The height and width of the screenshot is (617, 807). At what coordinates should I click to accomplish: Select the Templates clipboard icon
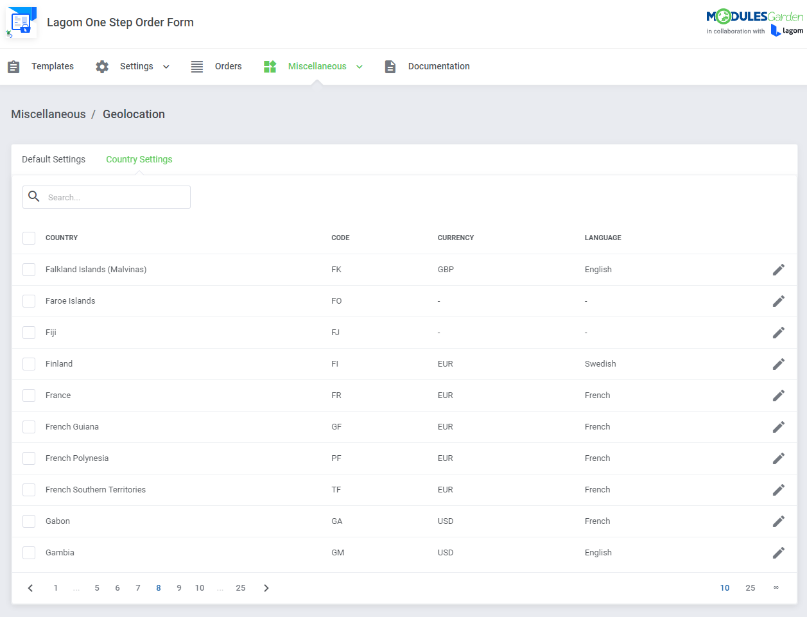click(x=13, y=65)
